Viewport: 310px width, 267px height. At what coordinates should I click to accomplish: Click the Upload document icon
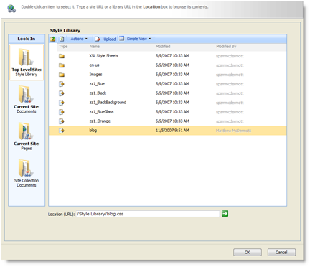pos(98,39)
